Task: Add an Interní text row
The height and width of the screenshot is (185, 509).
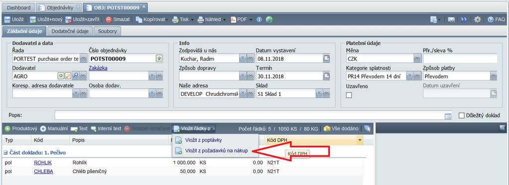Action: [106, 128]
